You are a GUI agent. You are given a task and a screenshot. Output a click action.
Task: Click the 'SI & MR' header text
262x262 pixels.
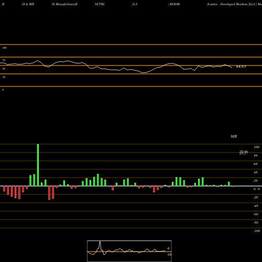point(28,4)
